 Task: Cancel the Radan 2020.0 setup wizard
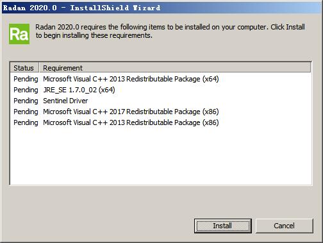tap(284, 226)
